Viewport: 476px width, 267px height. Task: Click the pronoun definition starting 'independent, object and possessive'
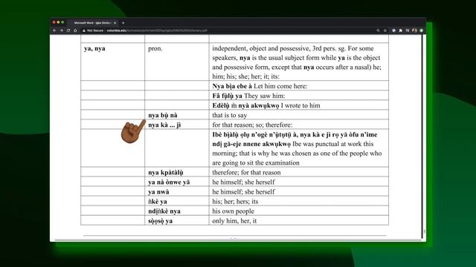[x=297, y=62]
